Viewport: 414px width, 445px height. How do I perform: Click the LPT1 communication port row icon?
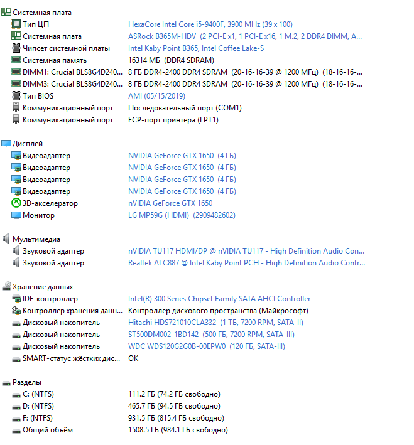(x=16, y=120)
